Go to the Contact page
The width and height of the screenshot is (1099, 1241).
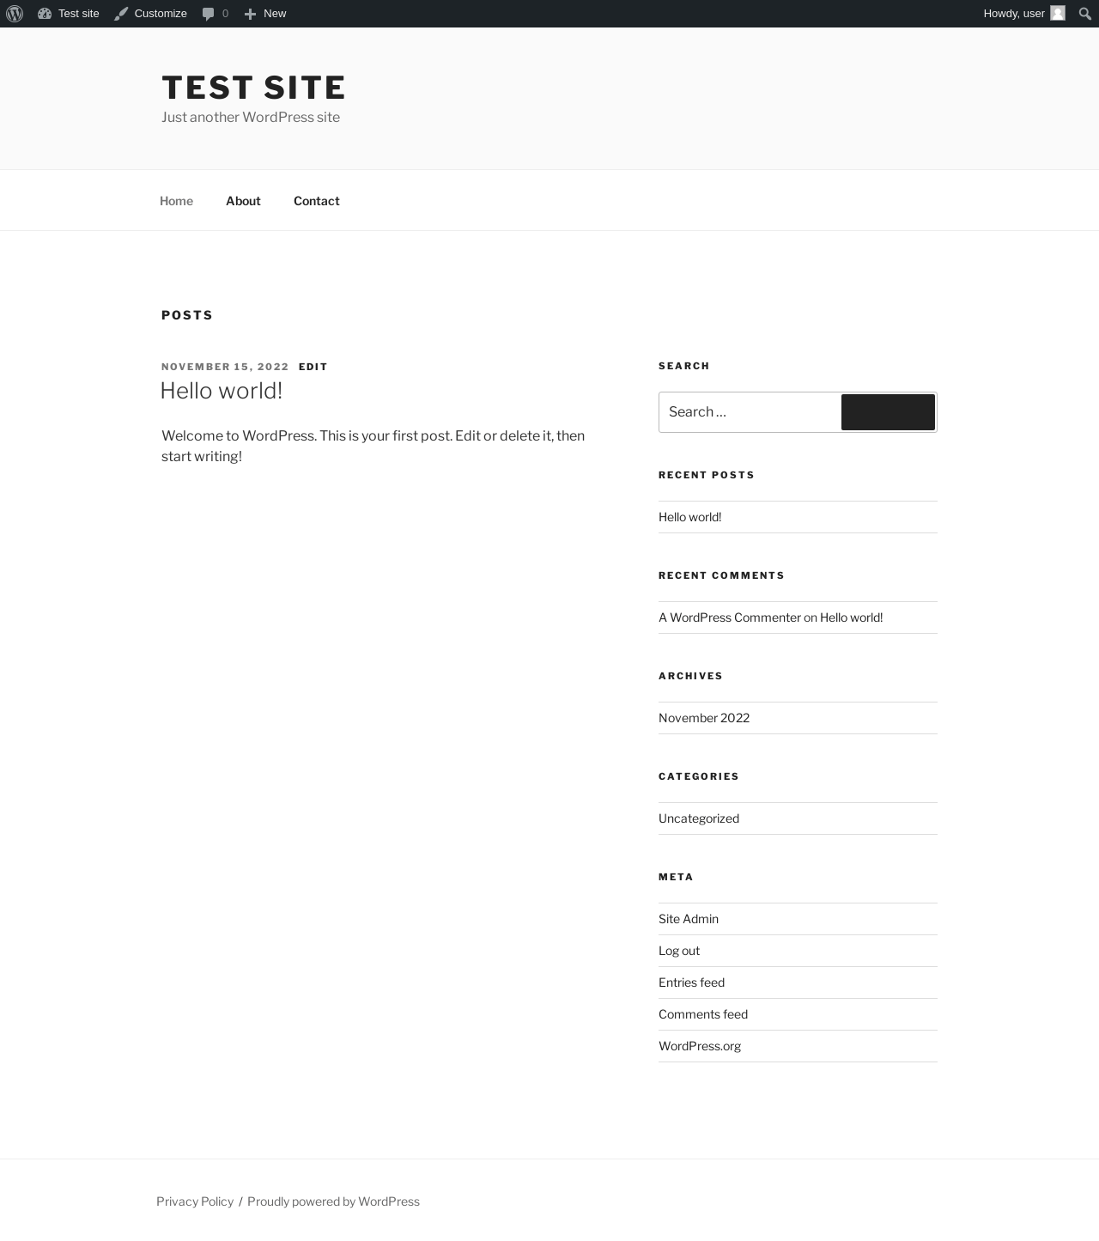click(316, 201)
